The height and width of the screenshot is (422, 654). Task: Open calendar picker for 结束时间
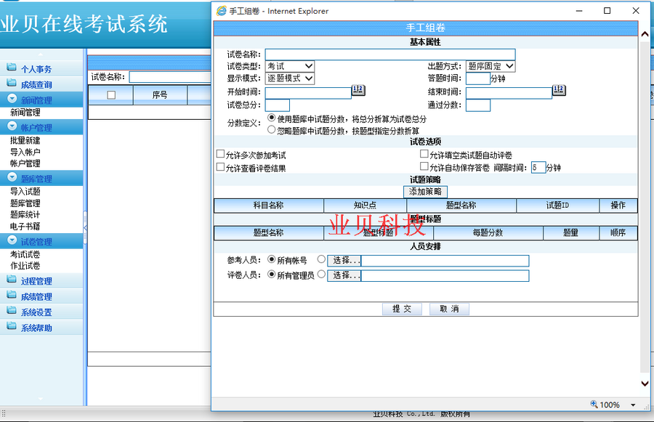click(x=559, y=91)
